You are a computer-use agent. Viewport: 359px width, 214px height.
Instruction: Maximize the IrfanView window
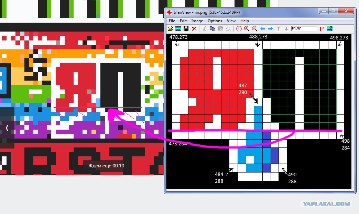[333, 11]
